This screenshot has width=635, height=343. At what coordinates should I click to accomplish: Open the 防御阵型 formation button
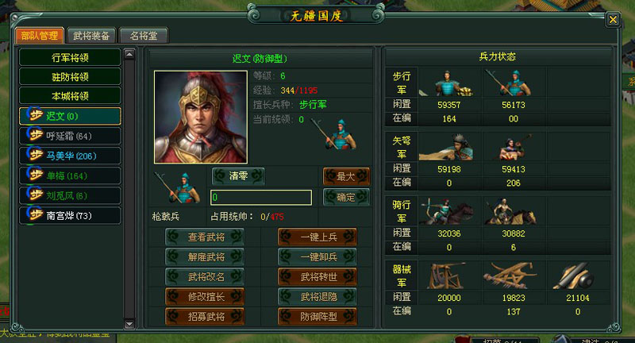click(317, 316)
